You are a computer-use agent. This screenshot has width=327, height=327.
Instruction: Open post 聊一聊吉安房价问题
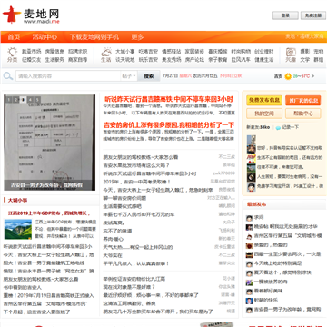coord(124,198)
